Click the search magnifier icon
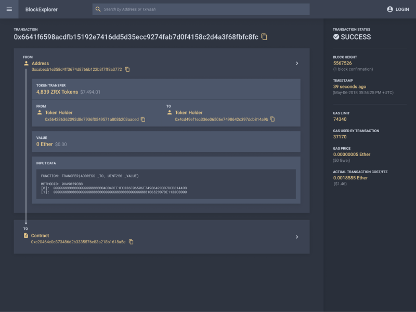 click(98, 9)
